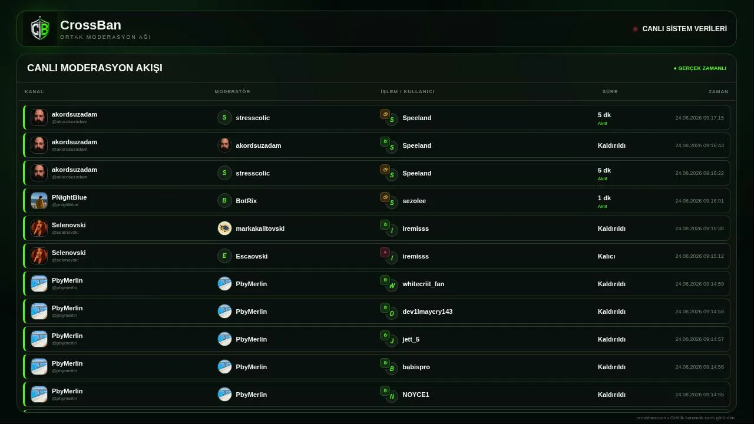Open PNightBlue channel avatar
This screenshot has width=754, height=424.
pyautogui.click(x=39, y=201)
